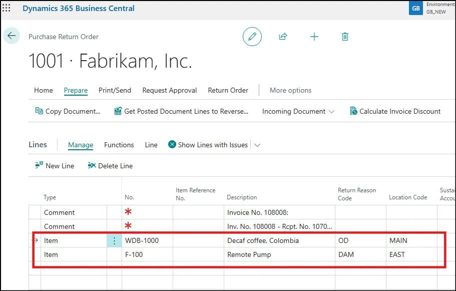The height and width of the screenshot is (291, 456).
Task: Switch to the Print/Send tab
Action: tap(115, 90)
